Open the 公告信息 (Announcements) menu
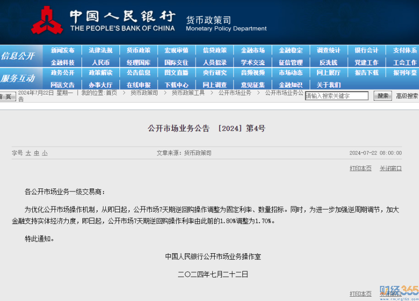The image size is (419, 301). [x=139, y=73]
